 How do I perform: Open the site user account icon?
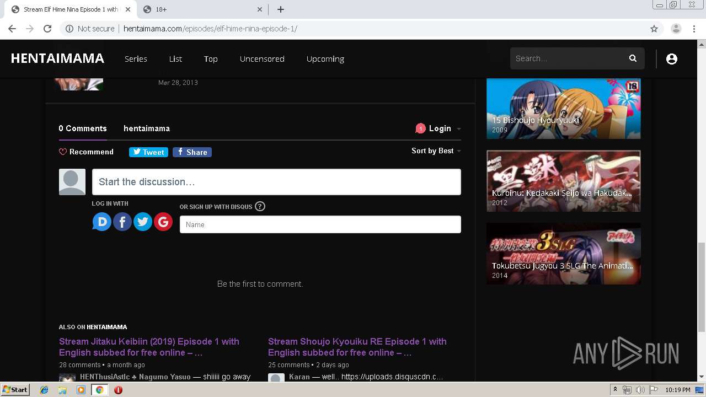tap(671, 58)
